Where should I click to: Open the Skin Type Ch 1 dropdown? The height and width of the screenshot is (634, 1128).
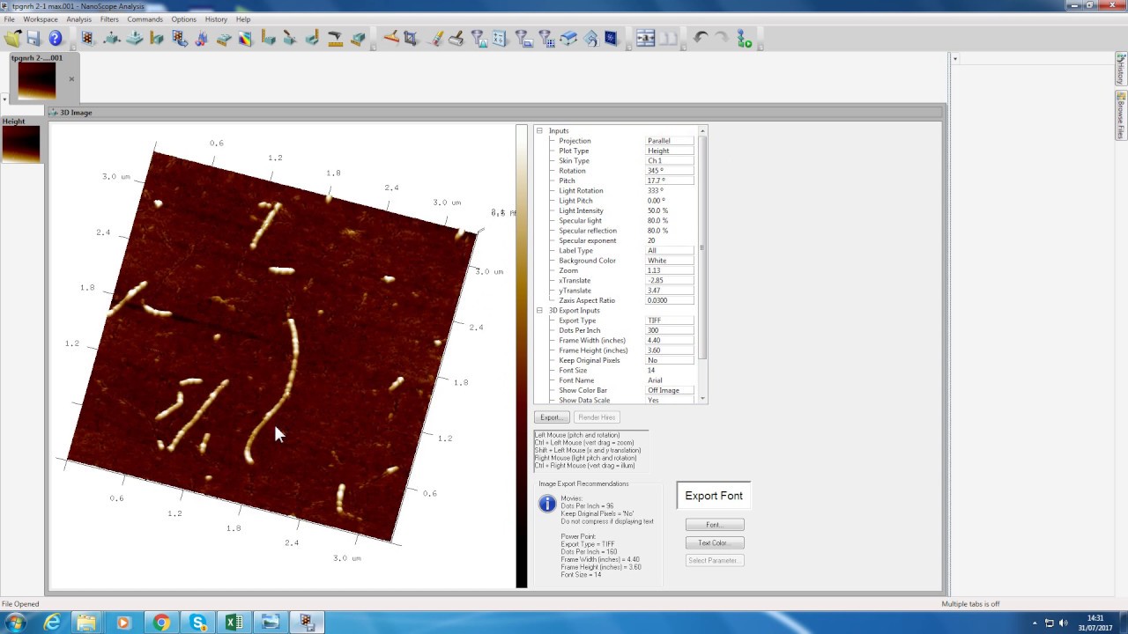(670, 161)
